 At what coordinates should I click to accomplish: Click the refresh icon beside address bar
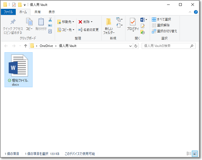136,46
